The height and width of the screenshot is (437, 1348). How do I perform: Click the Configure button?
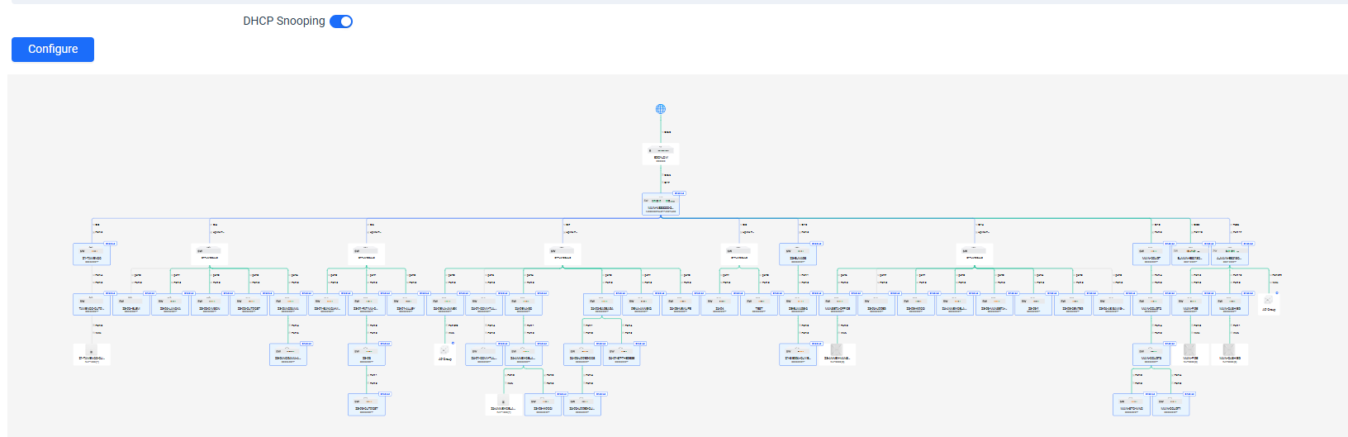[53, 50]
